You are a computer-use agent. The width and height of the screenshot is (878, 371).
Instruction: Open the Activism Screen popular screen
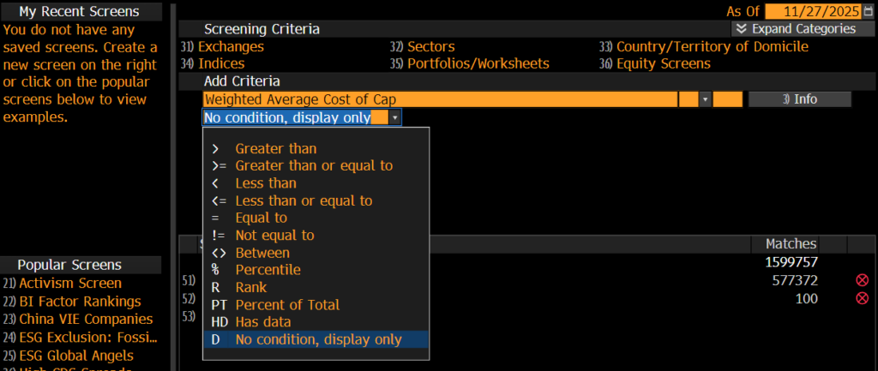[x=70, y=283]
